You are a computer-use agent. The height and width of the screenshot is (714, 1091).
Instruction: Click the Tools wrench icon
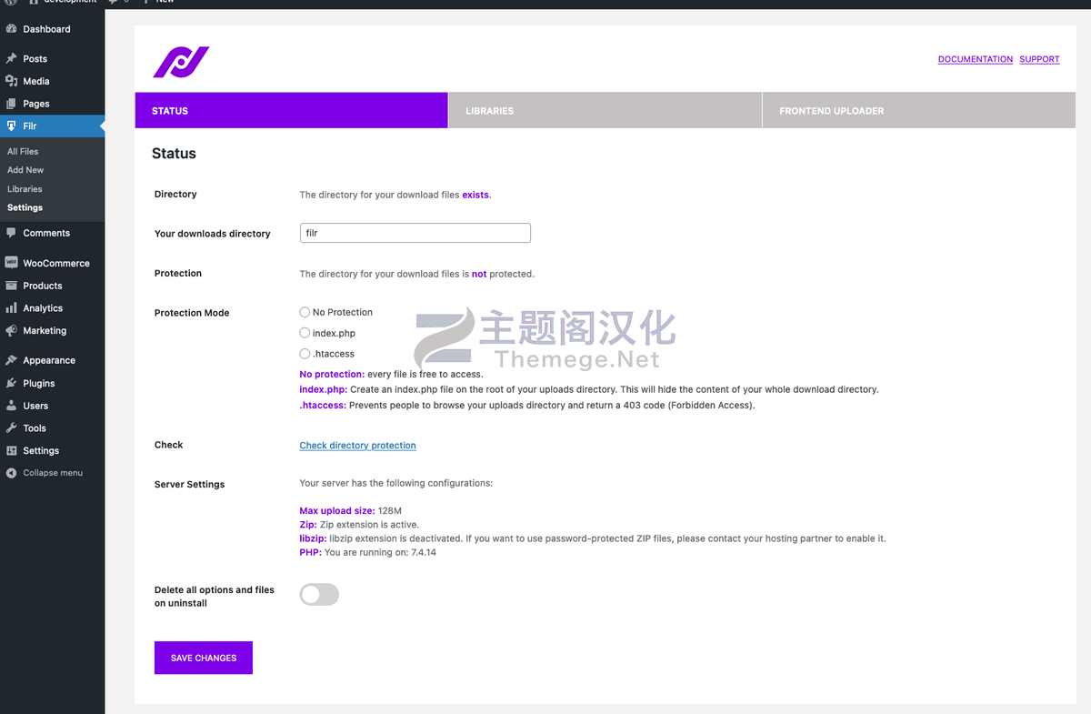(x=11, y=427)
